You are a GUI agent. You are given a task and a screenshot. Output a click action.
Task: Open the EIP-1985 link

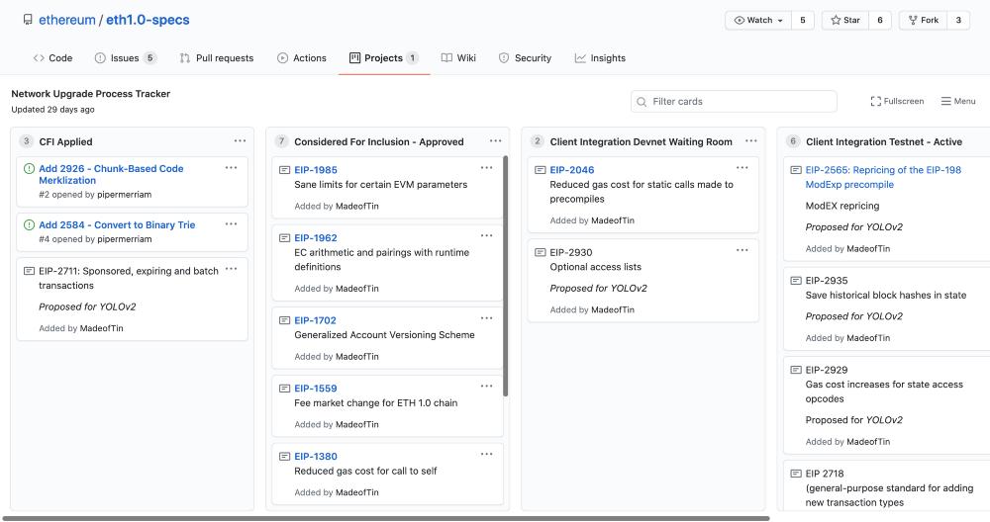point(316,170)
